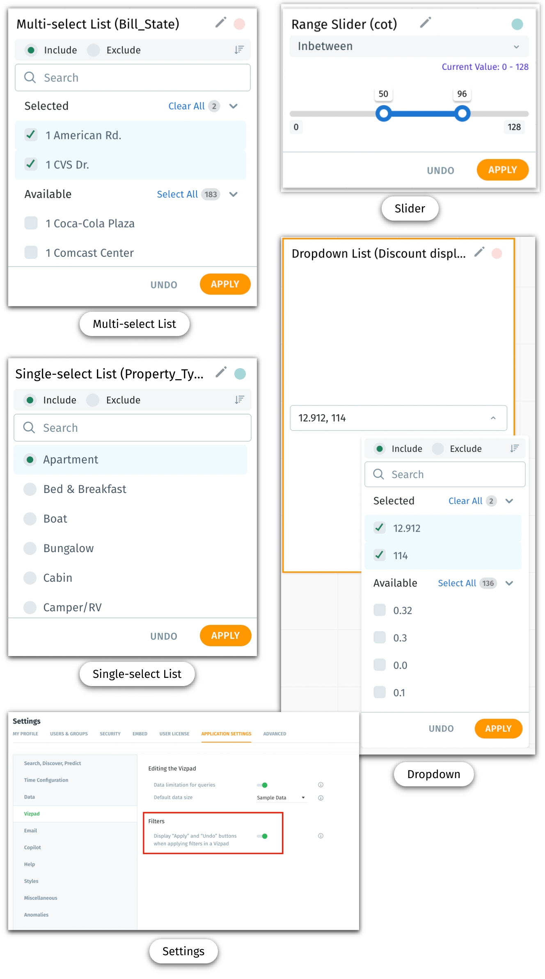Click sort icon in Multi-select List filter
This screenshot has height=979, width=545.
239,50
